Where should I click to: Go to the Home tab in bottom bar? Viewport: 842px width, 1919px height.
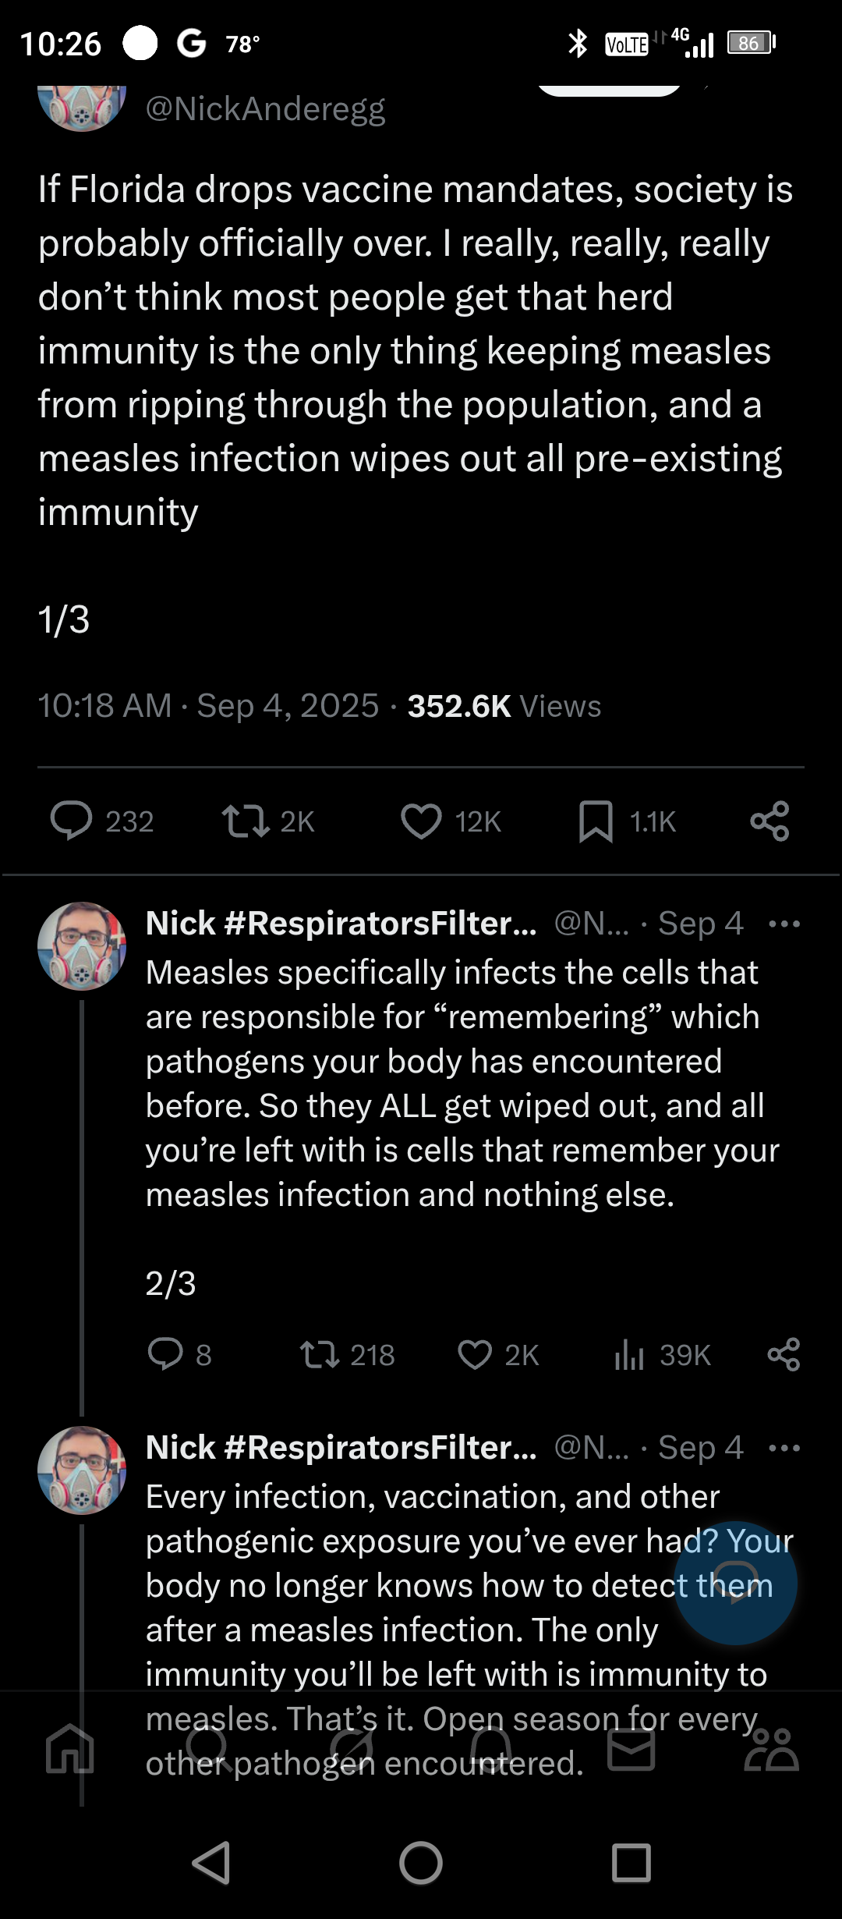pos(70,1747)
